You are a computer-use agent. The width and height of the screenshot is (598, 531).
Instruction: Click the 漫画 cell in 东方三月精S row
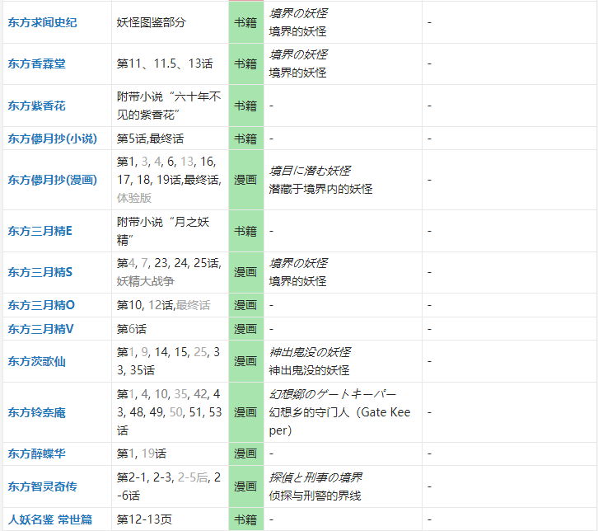click(x=246, y=272)
